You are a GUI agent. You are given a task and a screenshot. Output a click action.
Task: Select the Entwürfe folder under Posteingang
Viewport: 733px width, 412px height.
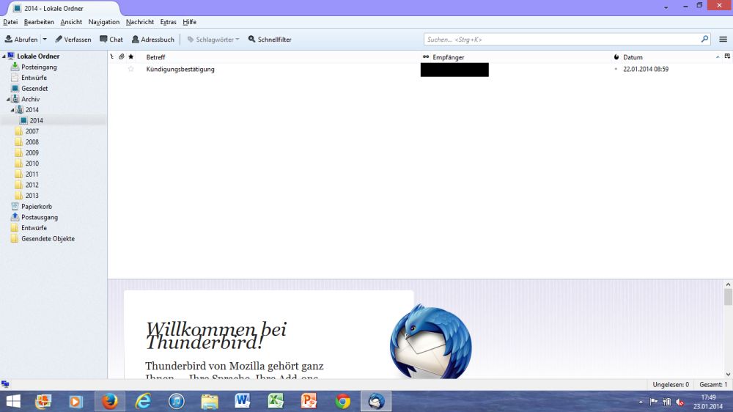point(34,78)
